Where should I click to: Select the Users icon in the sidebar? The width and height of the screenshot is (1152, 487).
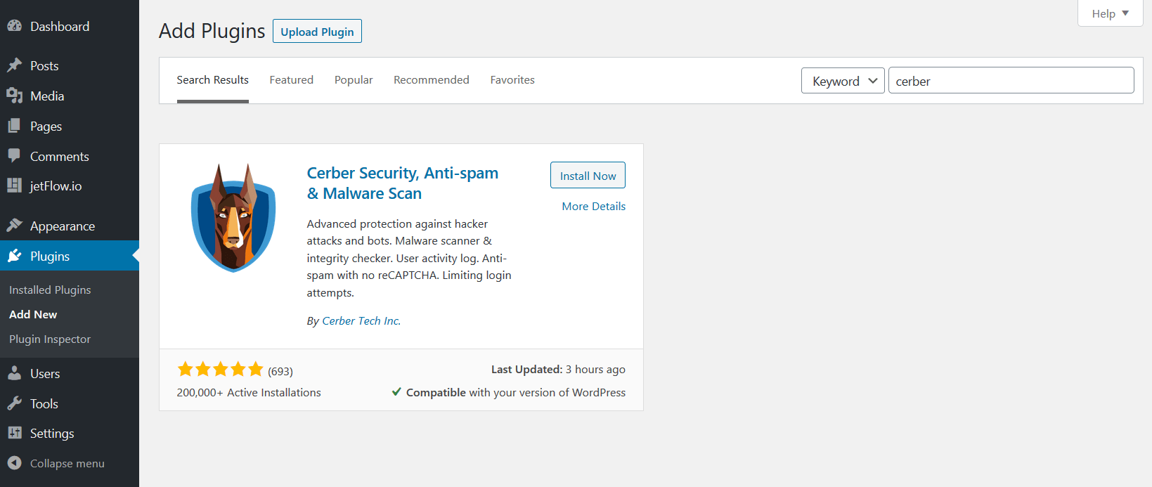point(15,373)
